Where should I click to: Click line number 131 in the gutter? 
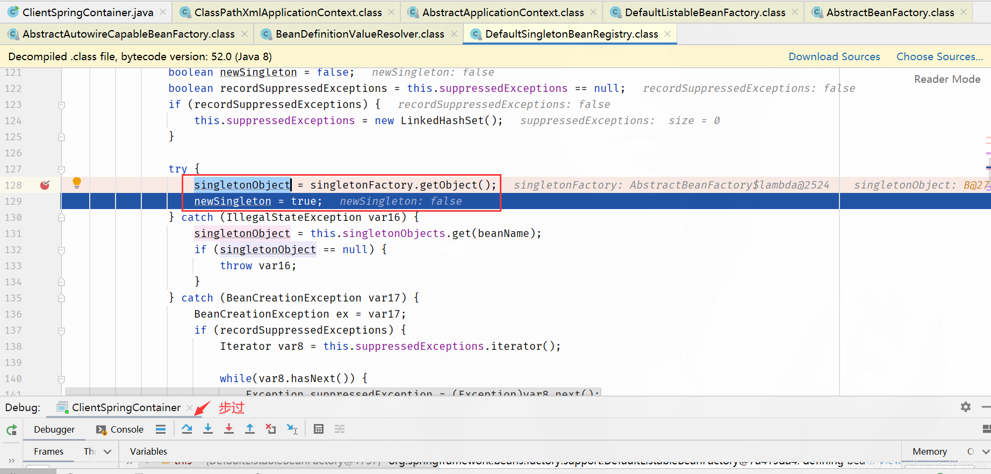(13, 233)
